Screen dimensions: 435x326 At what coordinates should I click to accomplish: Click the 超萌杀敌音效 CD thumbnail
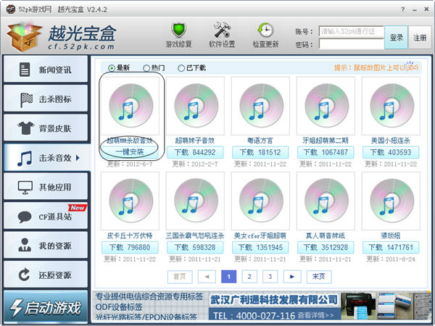[x=130, y=106]
